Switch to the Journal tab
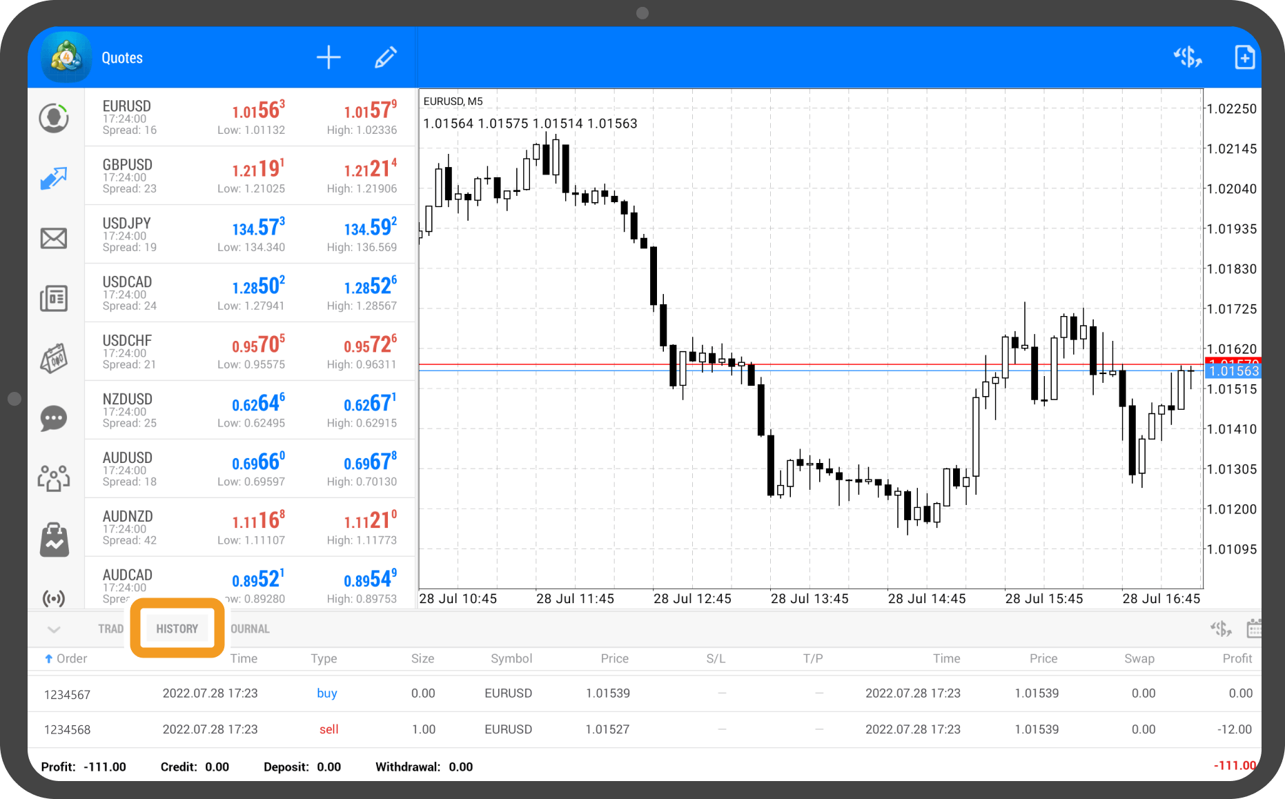Screen dimensions: 1285x799 click(x=250, y=629)
